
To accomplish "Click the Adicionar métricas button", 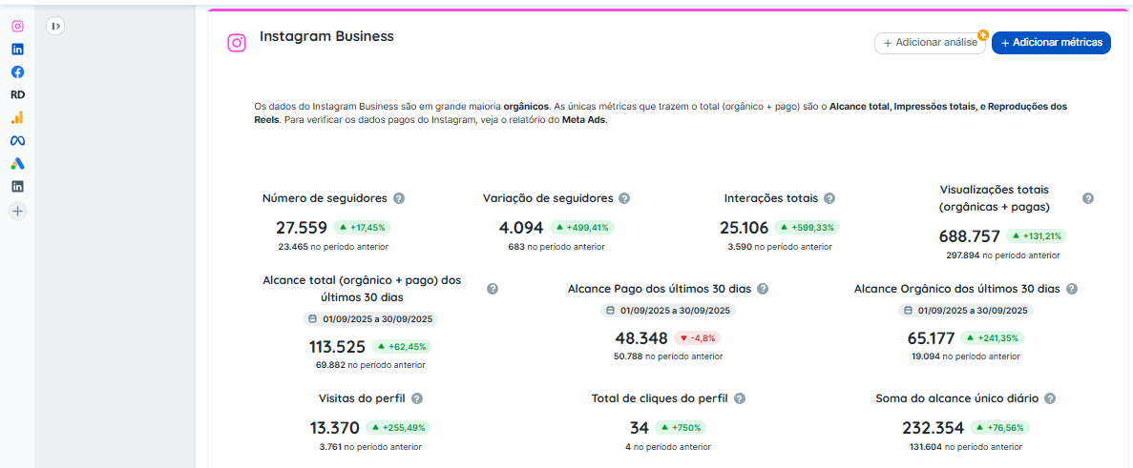I will [1051, 43].
